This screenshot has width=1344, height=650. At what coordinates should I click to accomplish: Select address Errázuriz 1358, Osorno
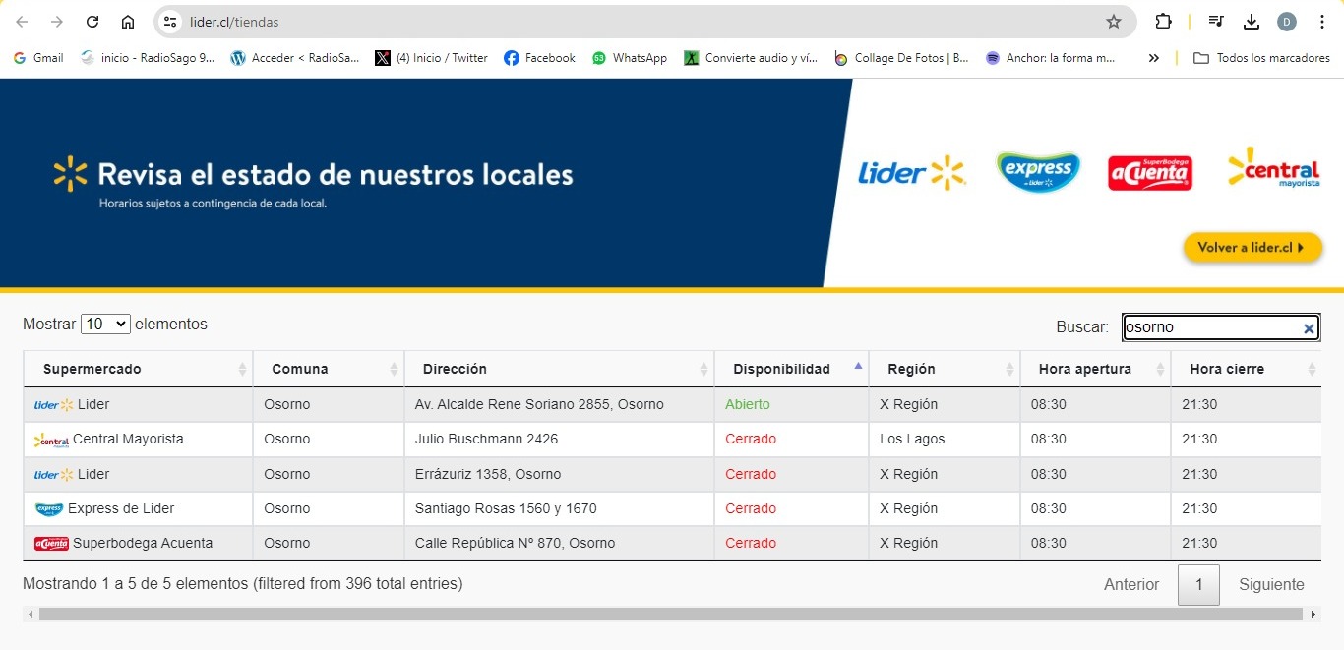tap(488, 474)
